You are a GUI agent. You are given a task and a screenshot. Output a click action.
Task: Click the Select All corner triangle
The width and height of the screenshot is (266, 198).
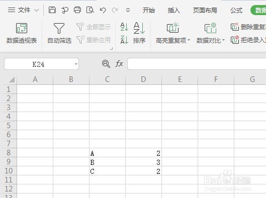12,79
